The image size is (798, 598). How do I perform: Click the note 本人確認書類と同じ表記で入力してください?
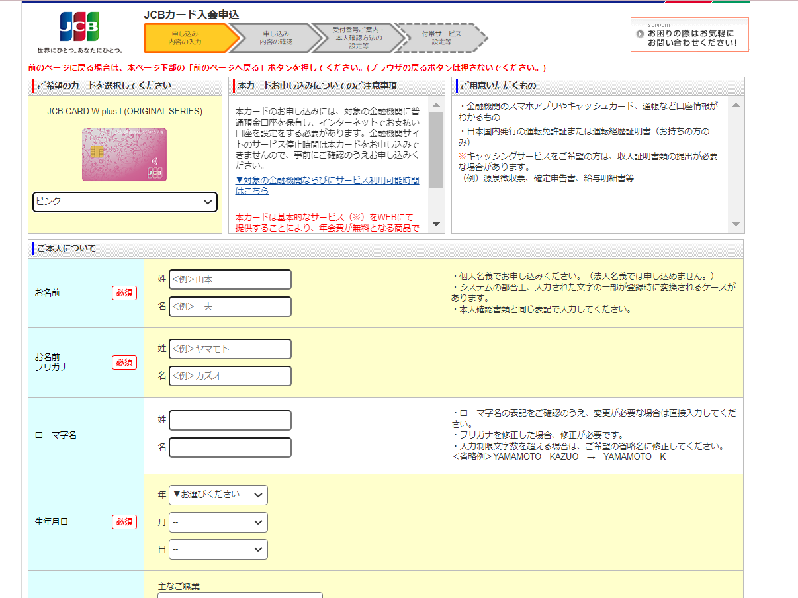(x=543, y=309)
